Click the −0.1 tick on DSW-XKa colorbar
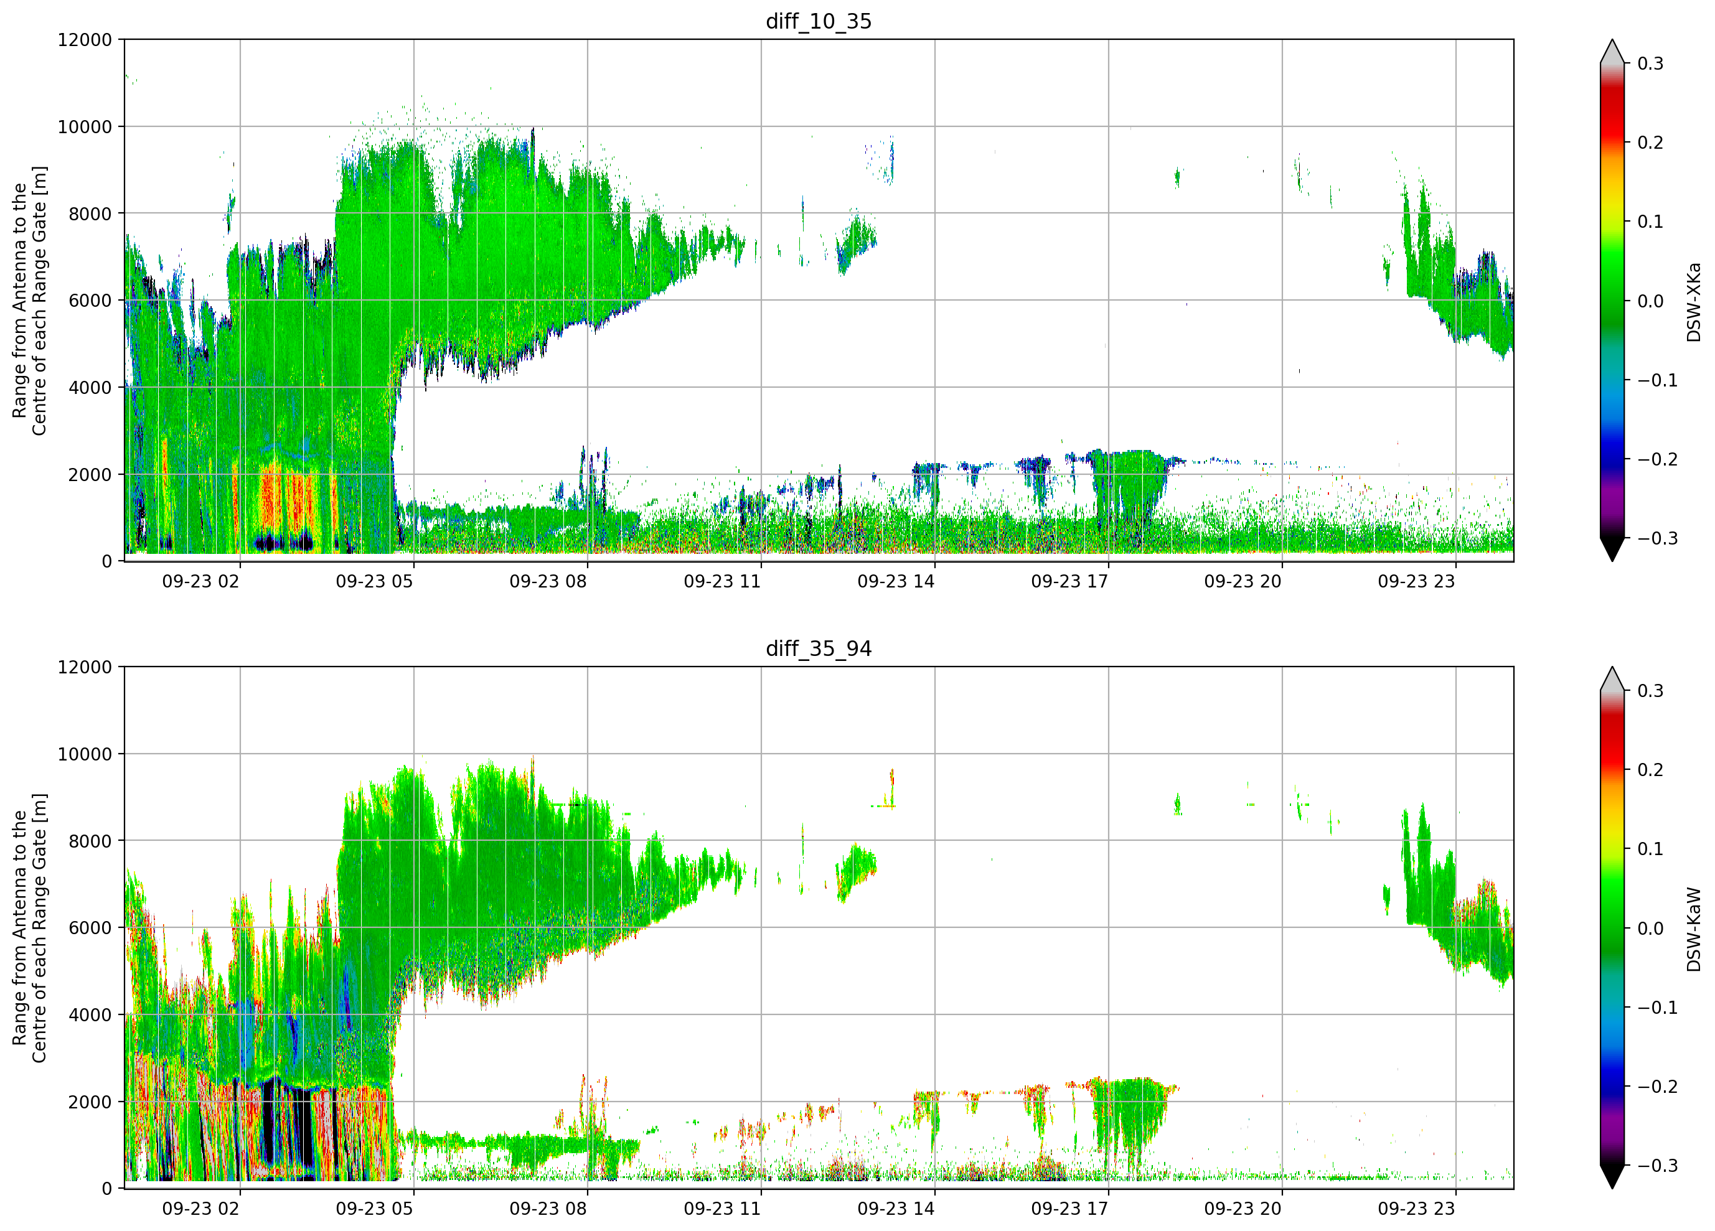 point(1658,381)
